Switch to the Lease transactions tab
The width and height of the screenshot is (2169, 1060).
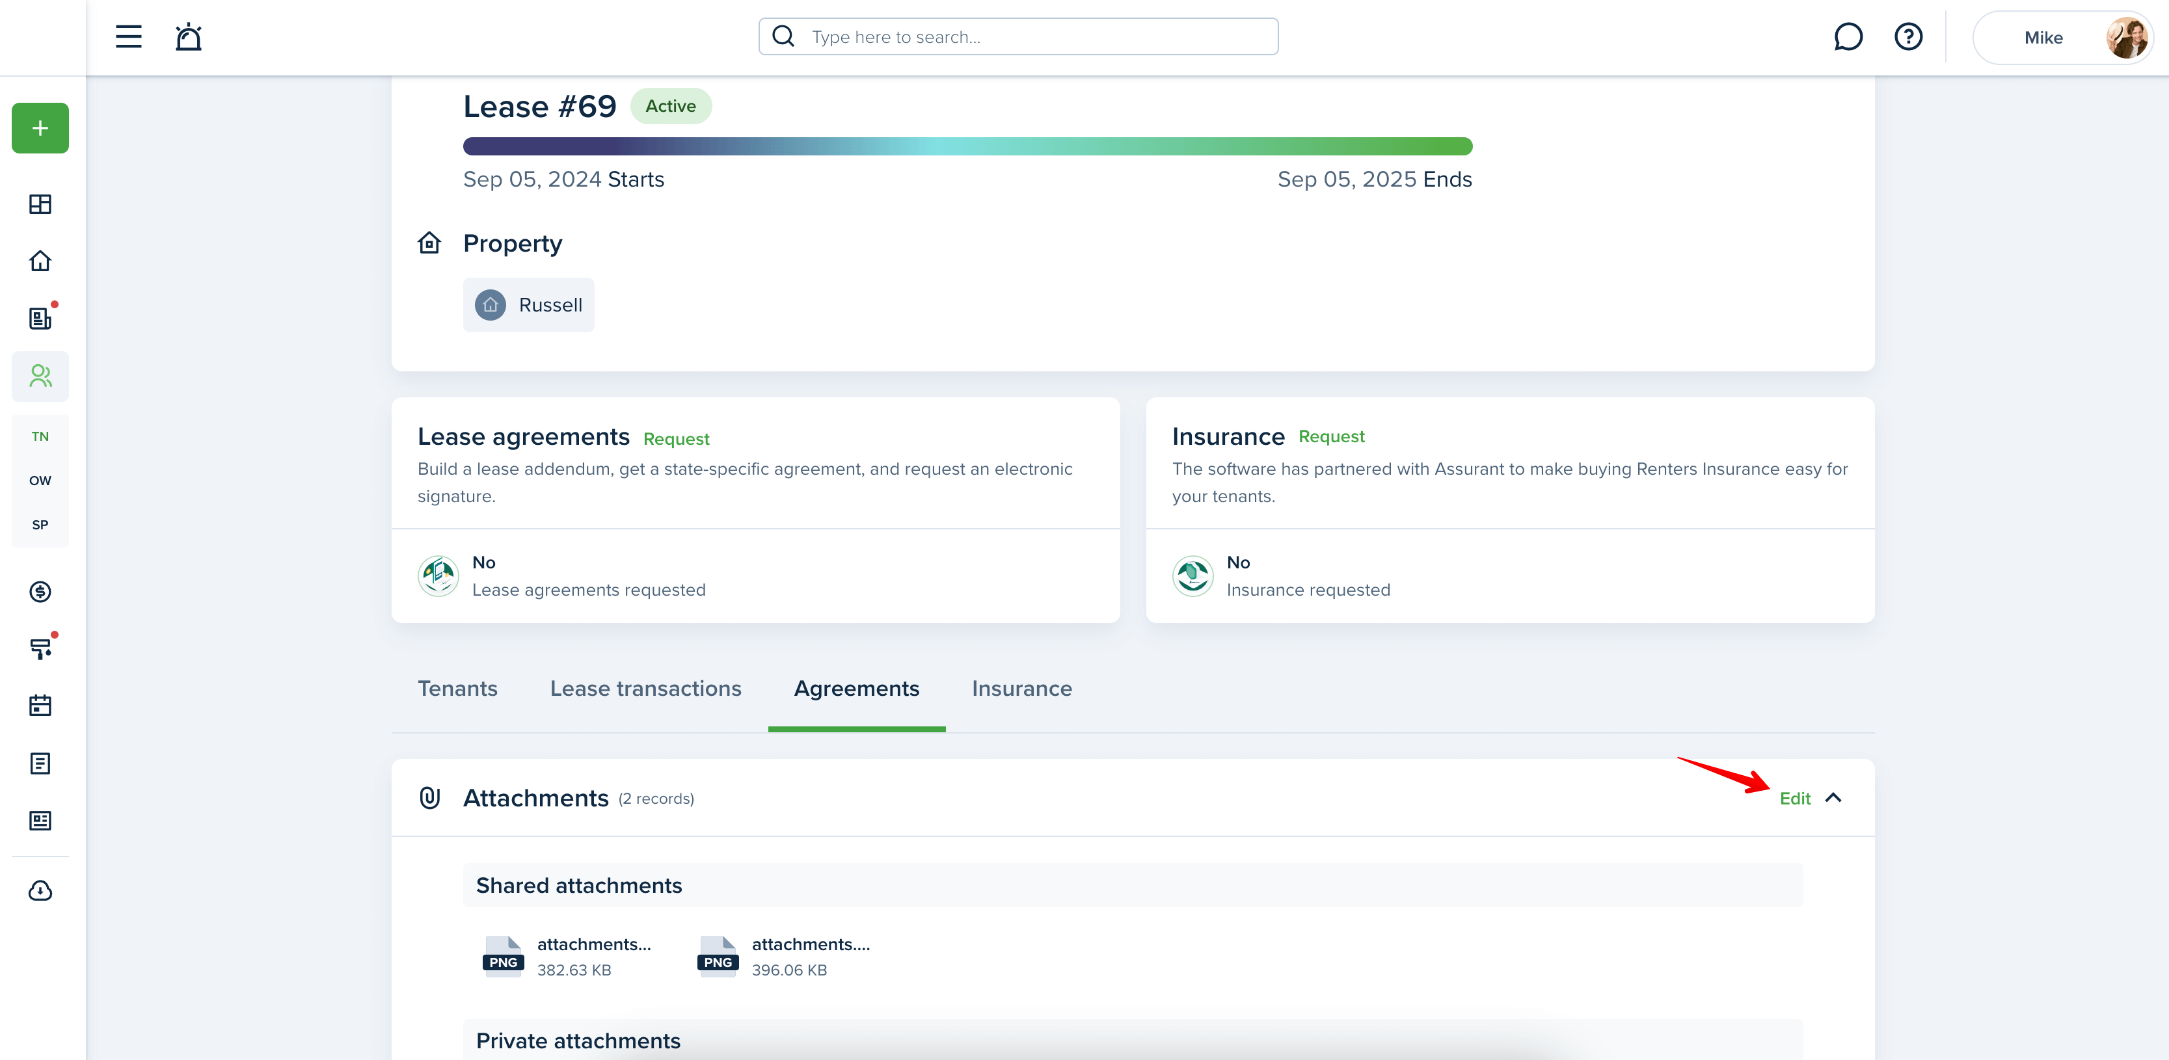pyautogui.click(x=646, y=689)
